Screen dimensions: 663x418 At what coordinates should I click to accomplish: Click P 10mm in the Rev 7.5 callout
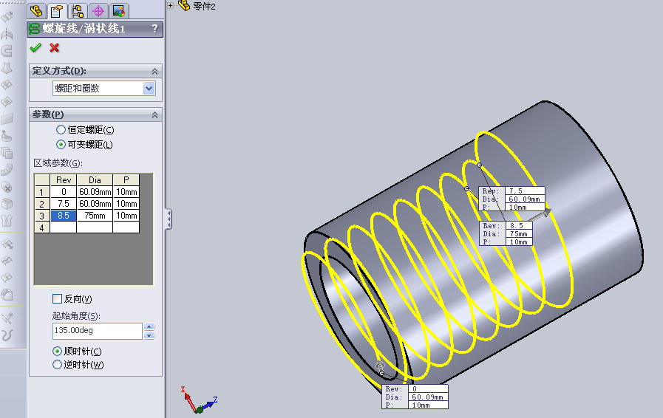(524, 207)
